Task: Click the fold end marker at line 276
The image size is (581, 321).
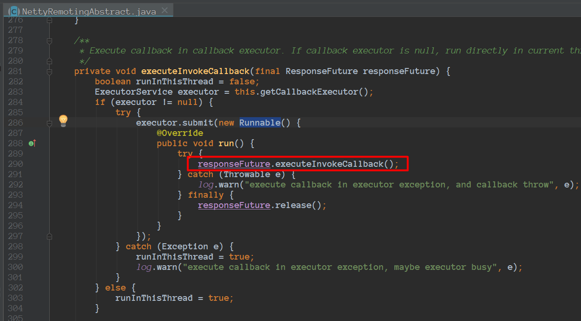Action: point(49,20)
